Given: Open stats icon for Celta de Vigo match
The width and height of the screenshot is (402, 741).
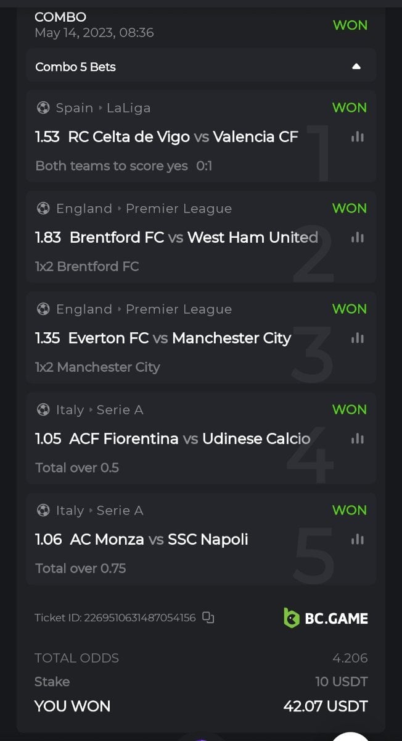Looking at the screenshot, I should tap(357, 137).
